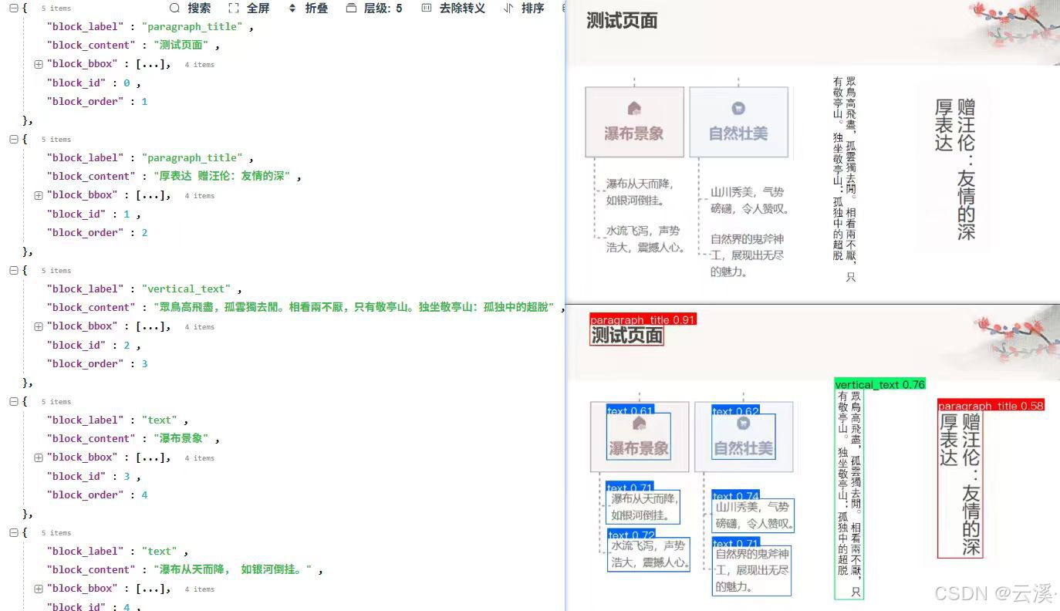Expand block_bbox under the last text block
1060x611 pixels.
[x=39, y=588]
